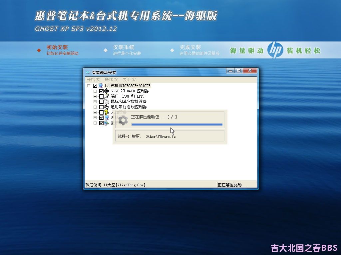
Task: Expand the 端口 (COM 和 LPT) node
Action: click(95, 97)
